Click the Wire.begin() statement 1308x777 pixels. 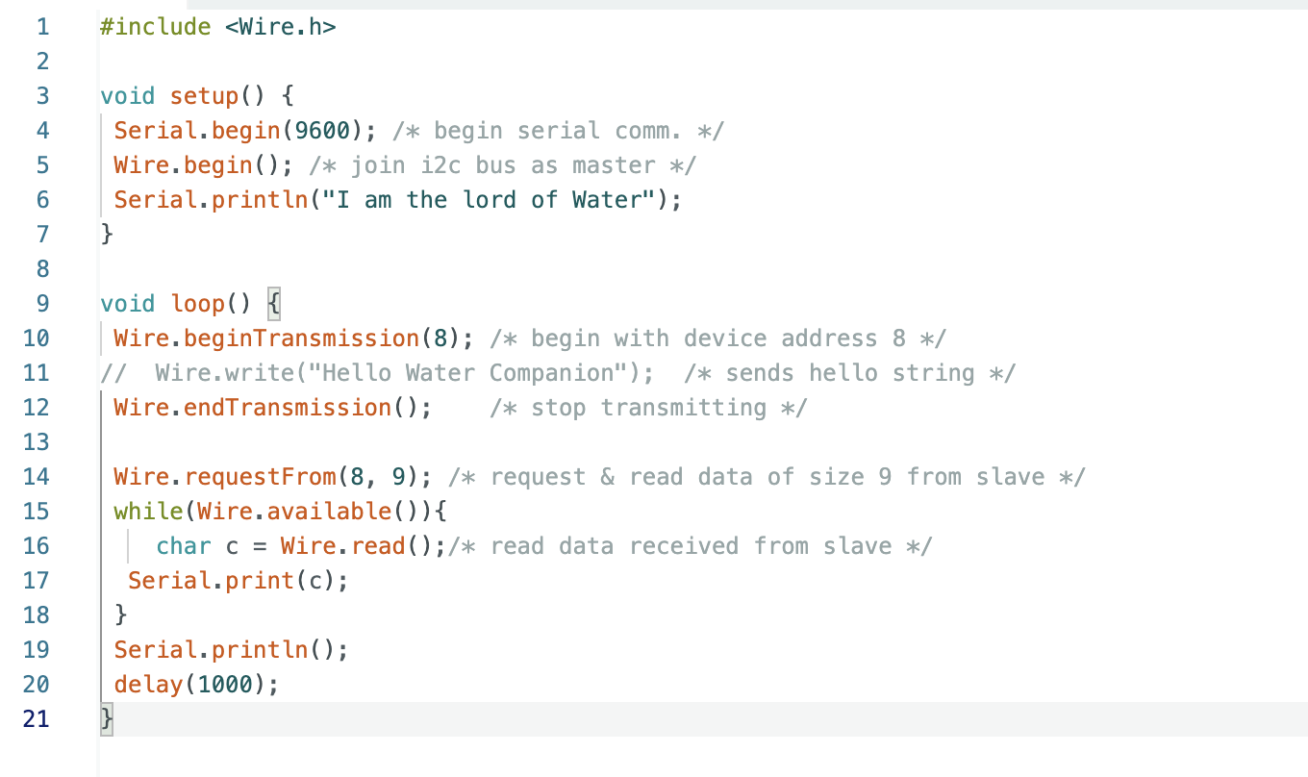(x=204, y=165)
